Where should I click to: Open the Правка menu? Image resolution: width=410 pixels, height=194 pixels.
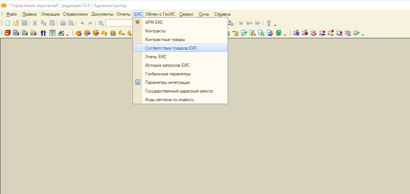coord(29,14)
